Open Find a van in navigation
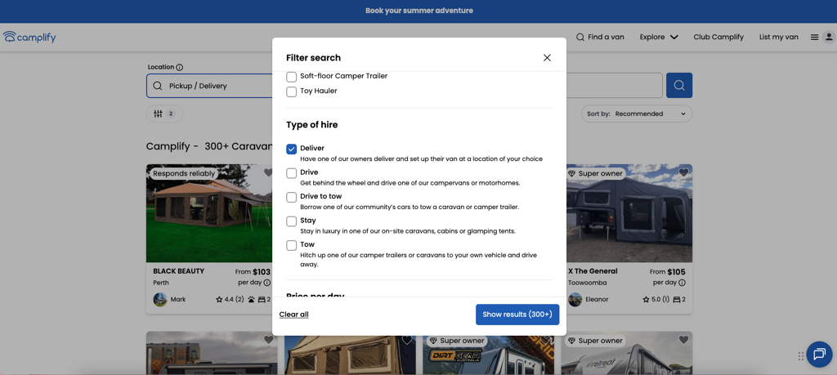The width and height of the screenshot is (837, 375). (x=600, y=37)
